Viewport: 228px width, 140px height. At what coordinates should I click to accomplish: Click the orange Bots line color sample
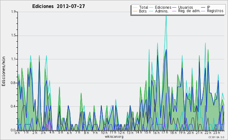[135, 11]
